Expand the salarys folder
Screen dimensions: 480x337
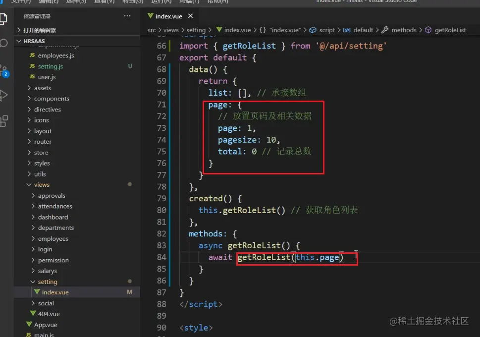(x=48, y=271)
